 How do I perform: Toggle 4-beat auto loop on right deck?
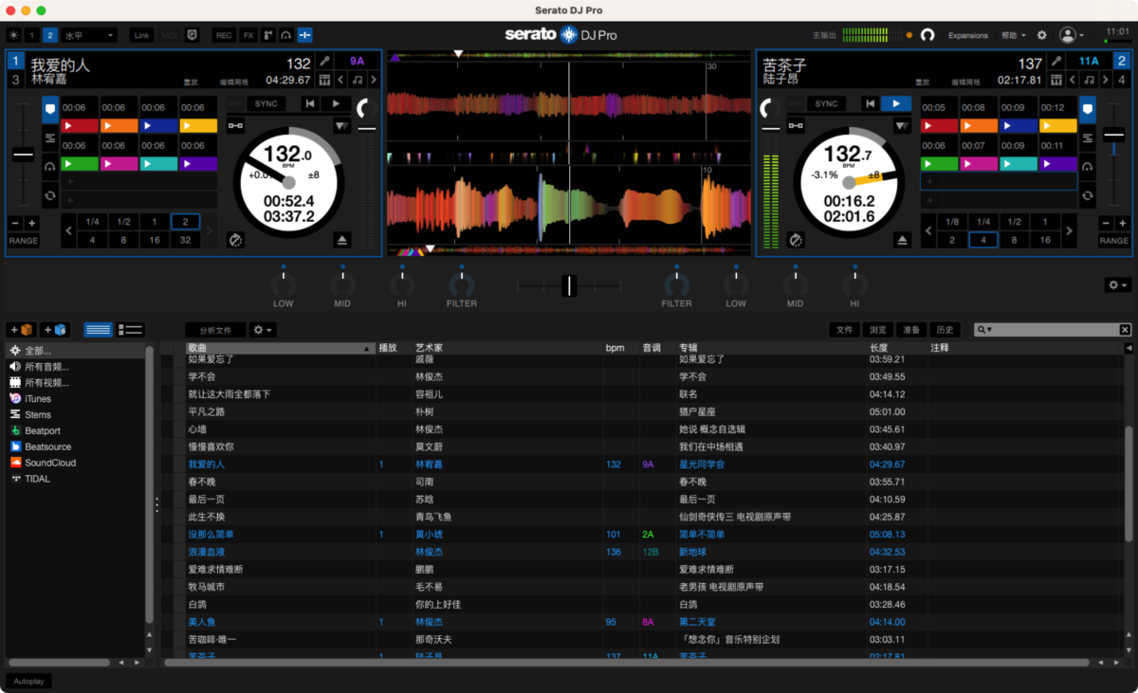click(x=983, y=240)
